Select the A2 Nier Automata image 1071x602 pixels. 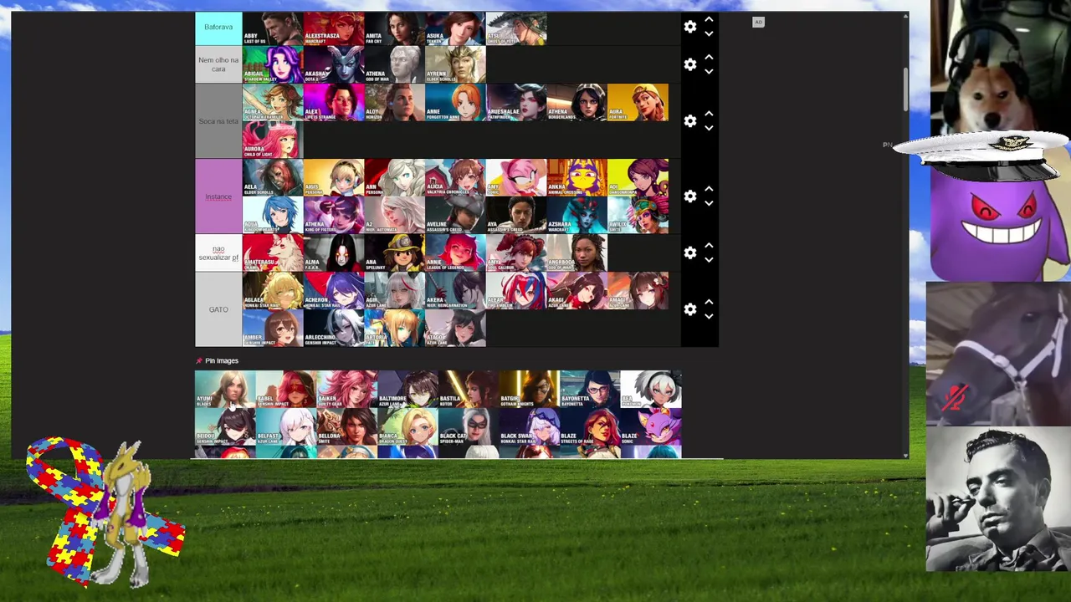click(x=395, y=215)
